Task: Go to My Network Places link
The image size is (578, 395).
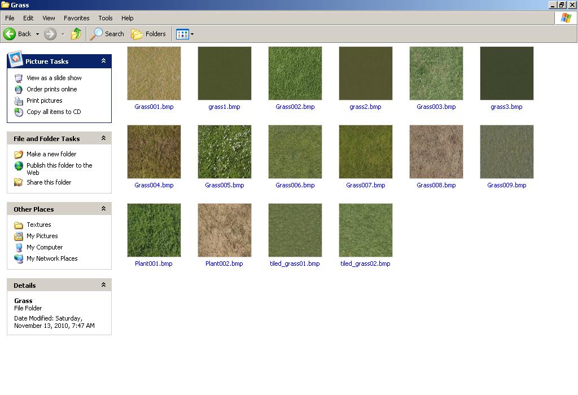Action: pos(52,258)
